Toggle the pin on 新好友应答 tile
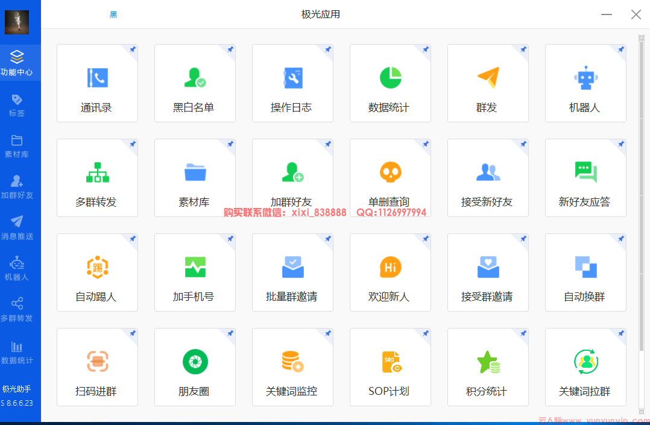 coord(621,144)
